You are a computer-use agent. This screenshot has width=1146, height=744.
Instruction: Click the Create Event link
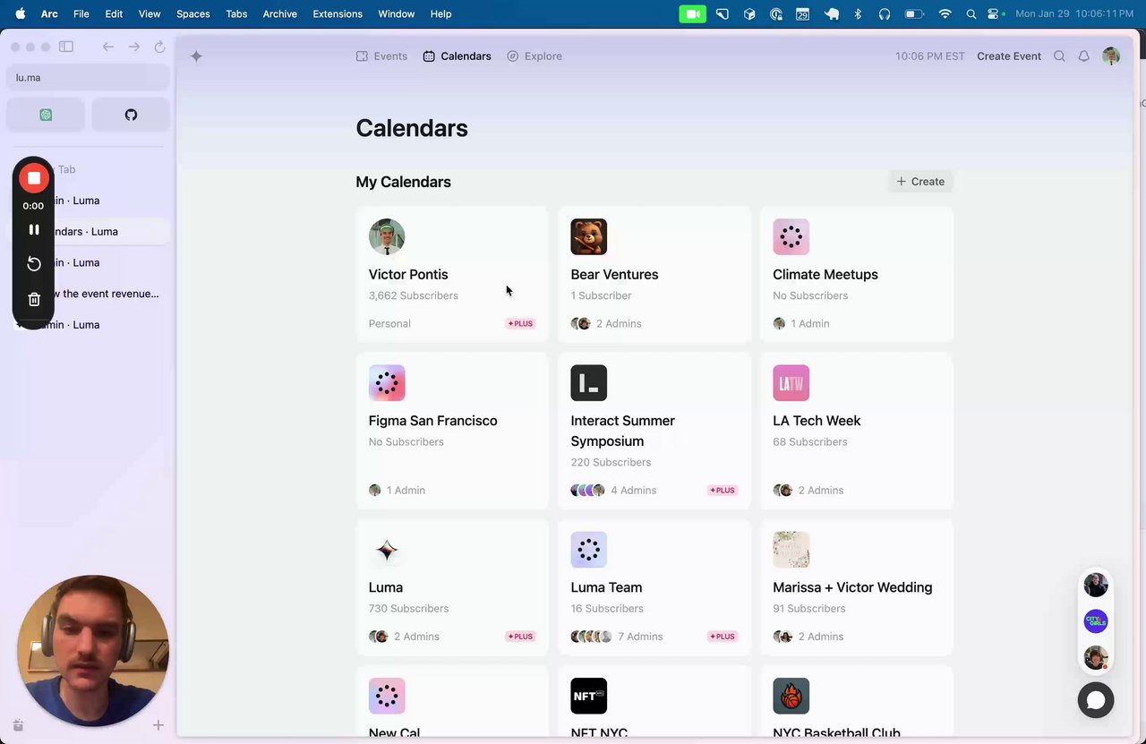[x=1009, y=56]
